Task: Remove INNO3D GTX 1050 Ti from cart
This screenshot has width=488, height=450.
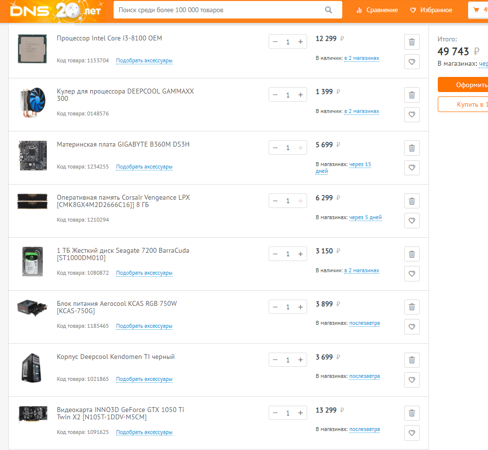Action: point(412,413)
